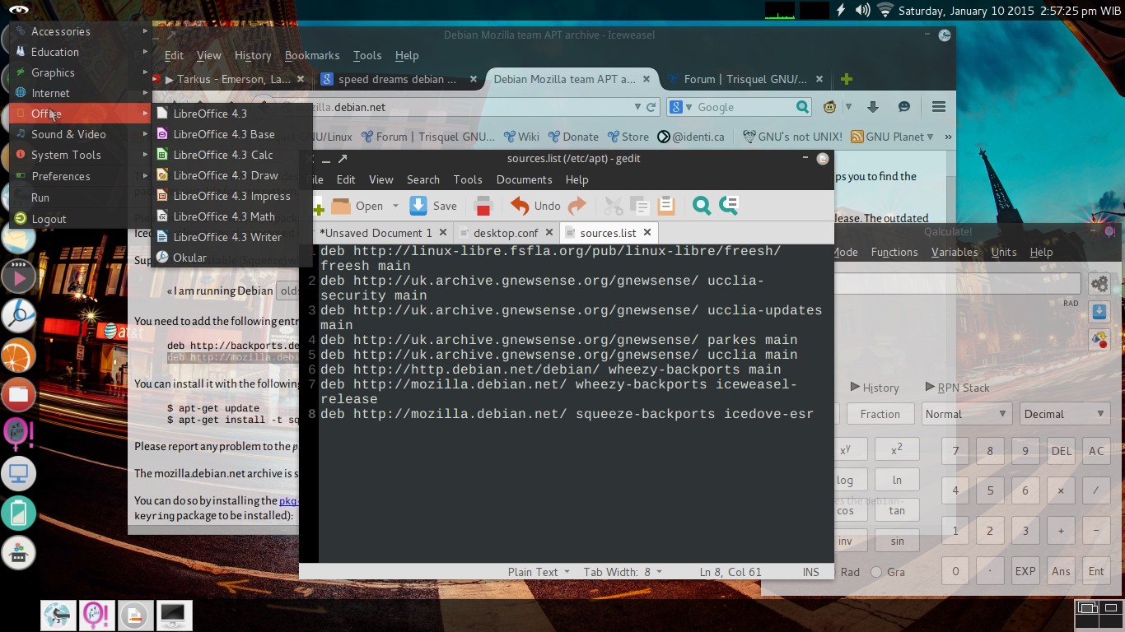This screenshot has height=632, width=1125.
Task: Click the battery icon in the left dock
Action: [x=18, y=512]
